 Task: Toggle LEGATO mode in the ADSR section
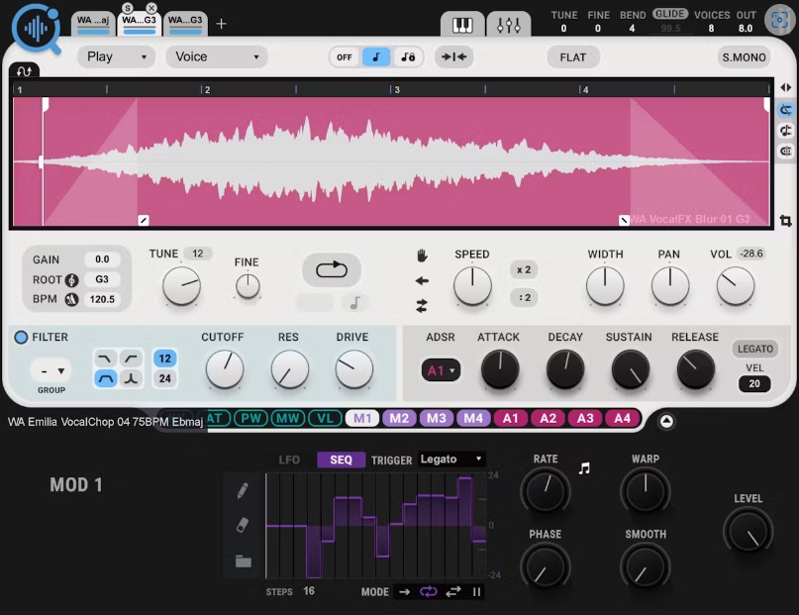tap(754, 349)
